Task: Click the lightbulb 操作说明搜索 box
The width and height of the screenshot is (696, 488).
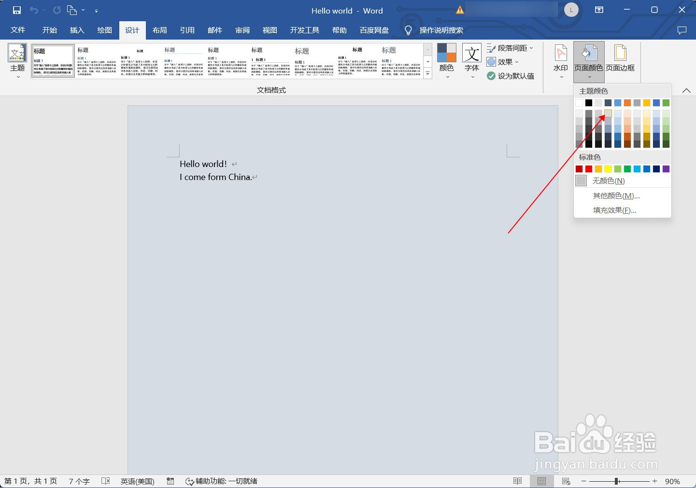Action: pyautogui.click(x=434, y=30)
